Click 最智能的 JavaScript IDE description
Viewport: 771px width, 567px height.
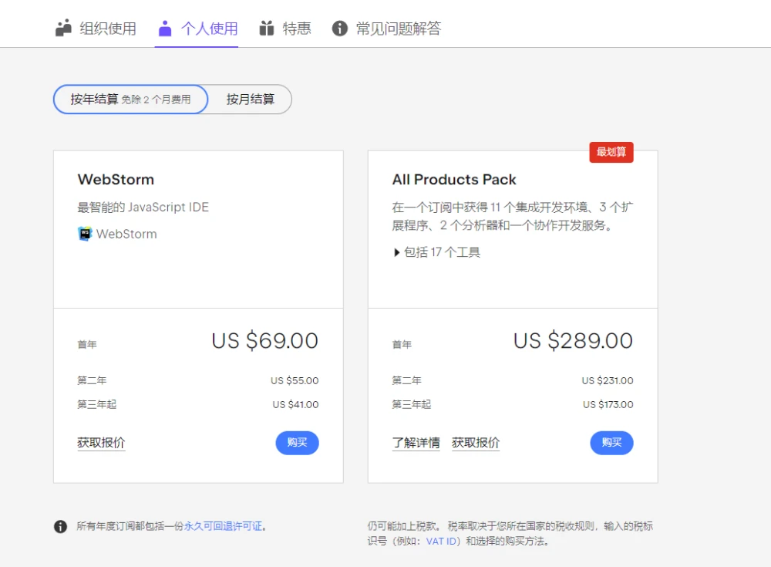pyautogui.click(x=143, y=208)
